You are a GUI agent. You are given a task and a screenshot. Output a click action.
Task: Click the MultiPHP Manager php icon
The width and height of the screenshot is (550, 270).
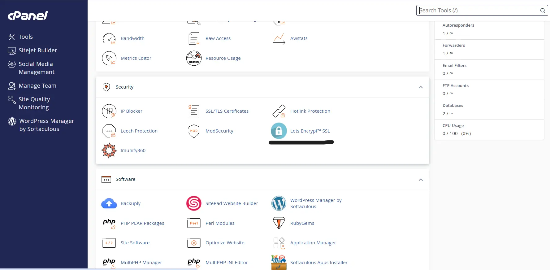(x=109, y=263)
